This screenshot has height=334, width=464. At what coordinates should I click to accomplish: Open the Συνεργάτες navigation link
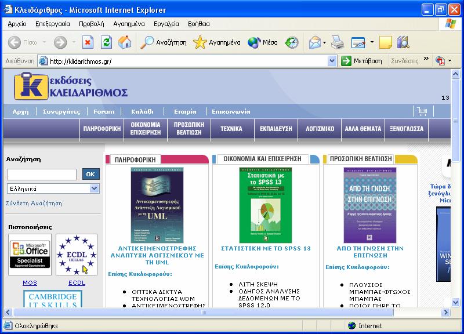61,111
